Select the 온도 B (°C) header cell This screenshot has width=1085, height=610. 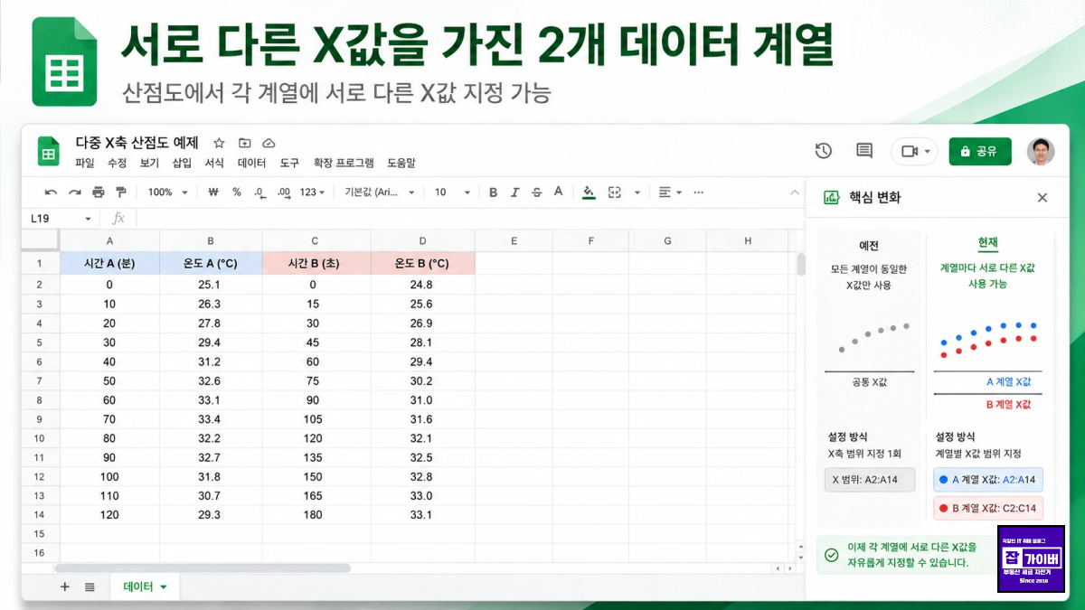[x=422, y=264]
